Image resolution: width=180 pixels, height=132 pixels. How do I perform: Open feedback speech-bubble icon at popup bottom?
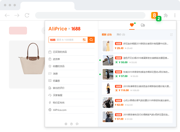[x=77, y=124]
